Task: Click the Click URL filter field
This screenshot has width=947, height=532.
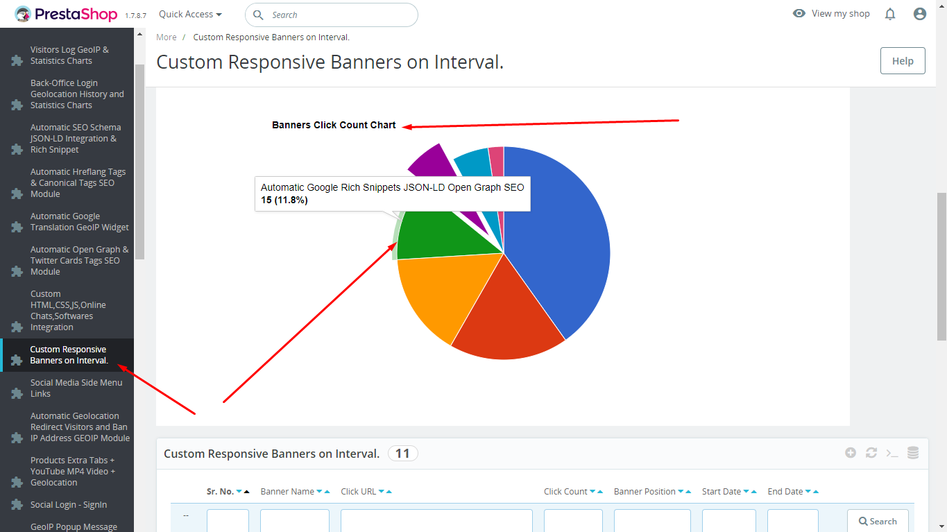Action: [x=436, y=521]
